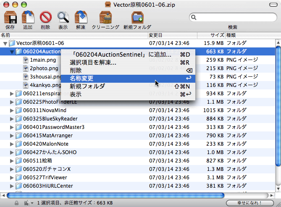Collapse the 060204AuctionSentinel folder triangle
The width and height of the screenshot is (281, 207).
click(12, 52)
